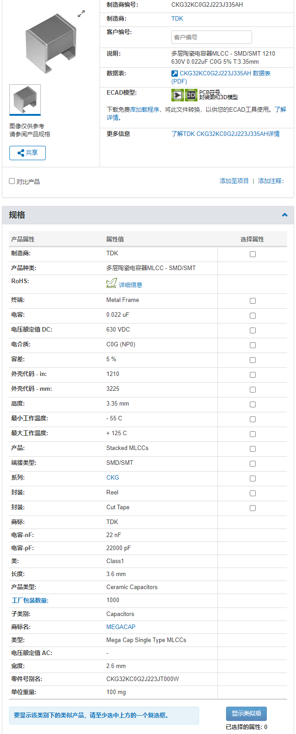The image size is (296, 734).
Task: Click the RoHS leaf icon
Action: pos(111,283)
